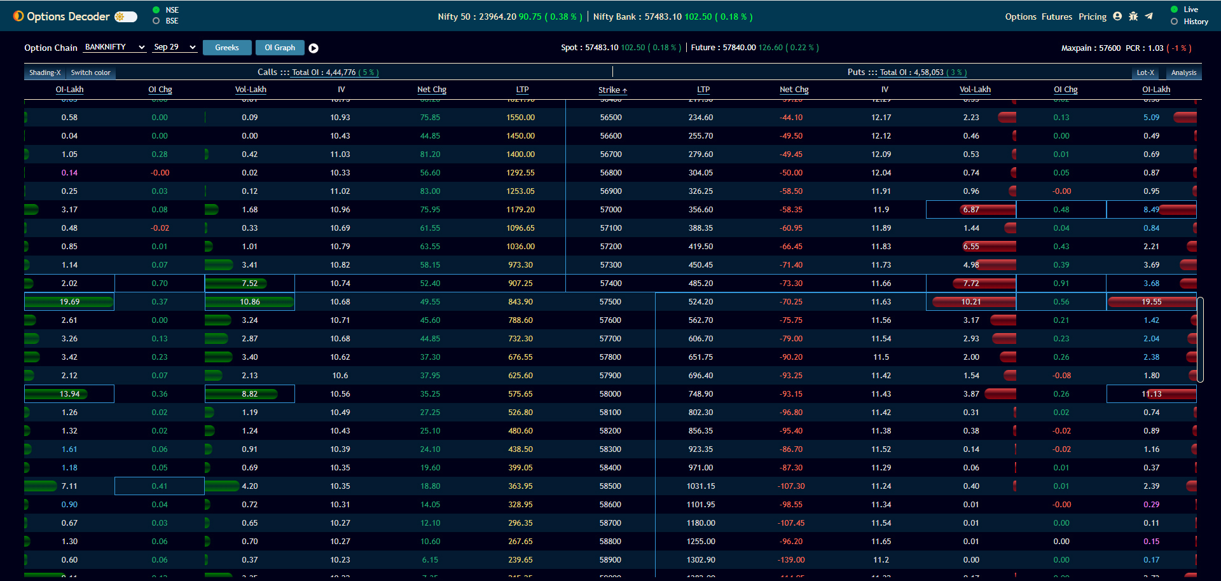Click the put Net Chg value -139.00
Viewport: 1221px width, 581px height.
coord(791,560)
